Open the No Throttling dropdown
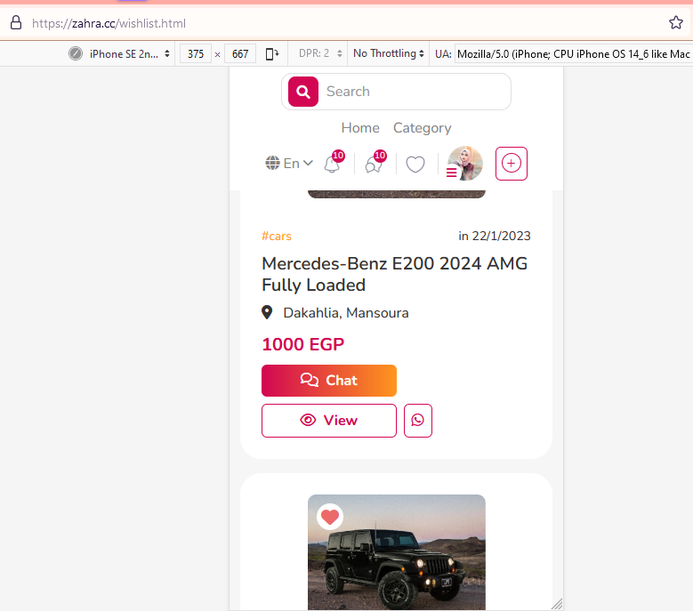Image resolution: width=693 pixels, height=611 pixels. coord(388,53)
